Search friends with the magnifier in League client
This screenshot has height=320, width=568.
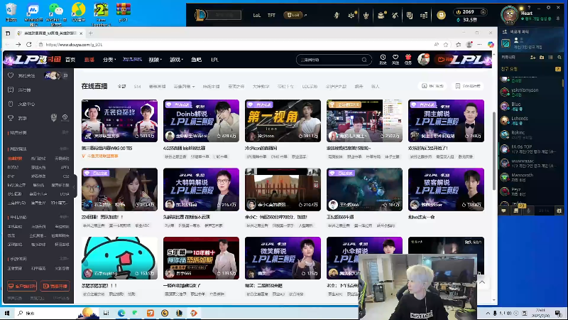559,58
